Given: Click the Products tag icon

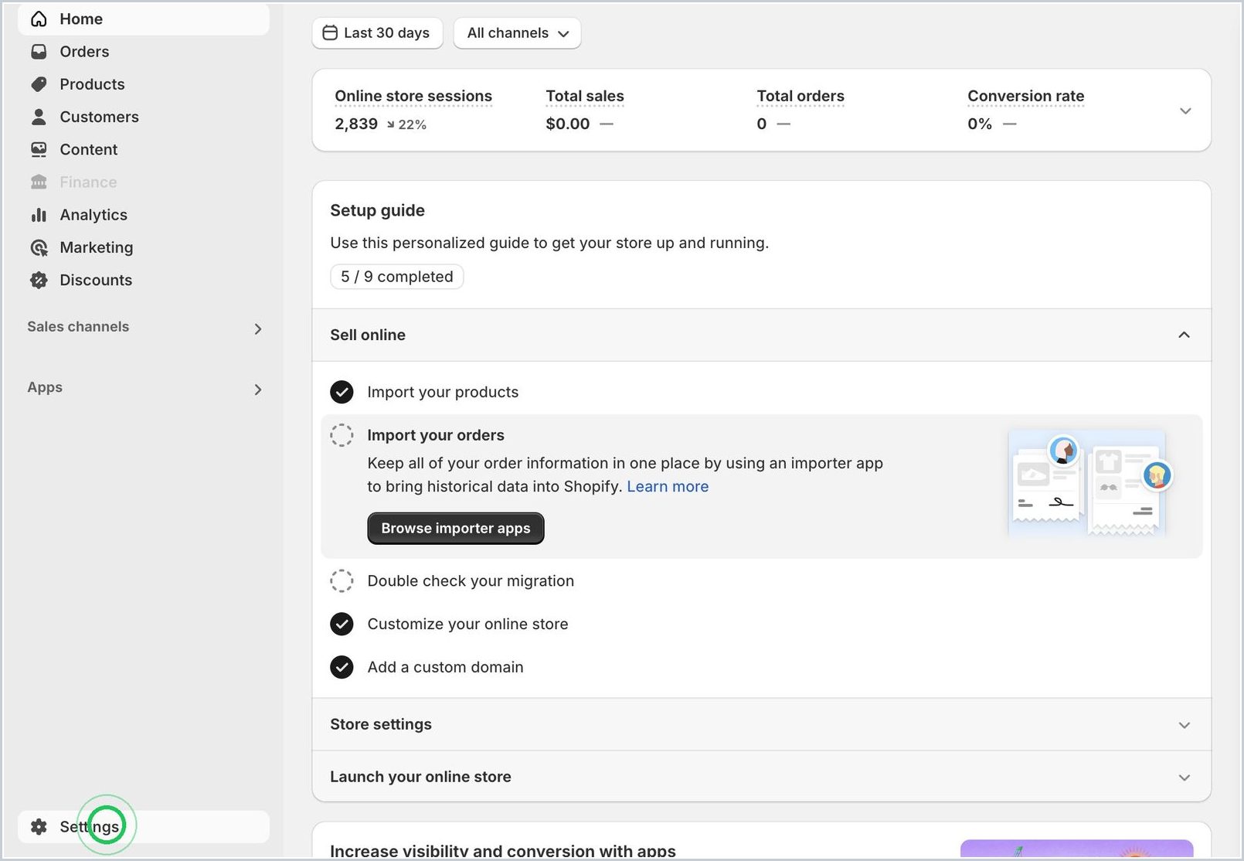Looking at the screenshot, I should click(x=39, y=84).
